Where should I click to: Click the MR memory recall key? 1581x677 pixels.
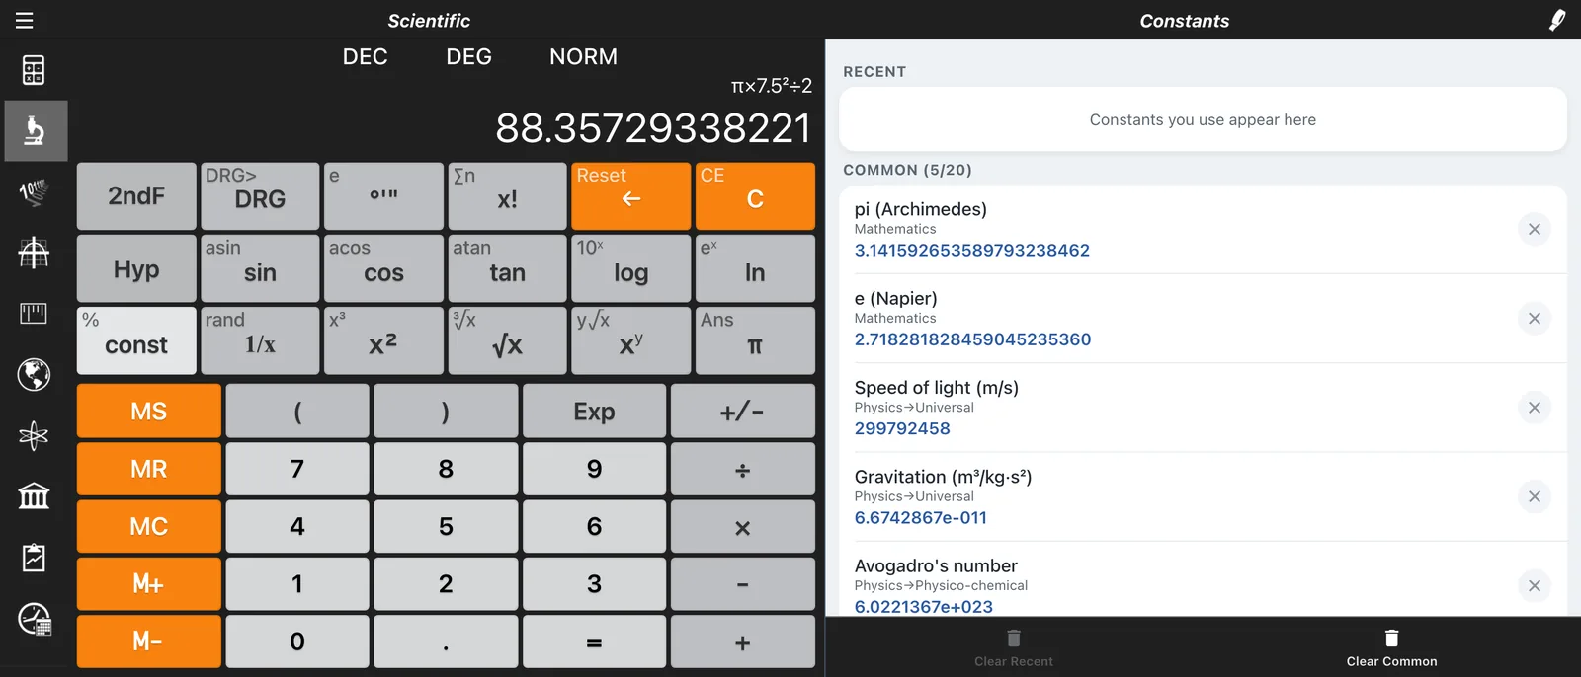[149, 469]
